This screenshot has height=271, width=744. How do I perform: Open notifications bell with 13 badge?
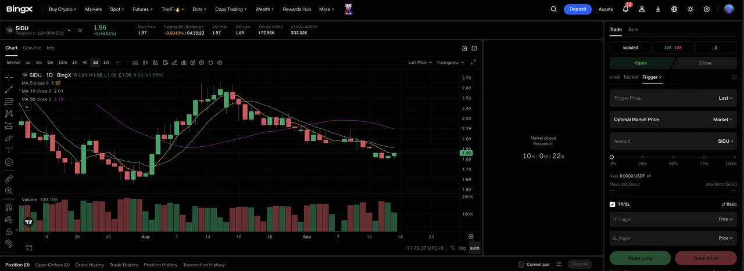click(x=626, y=9)
